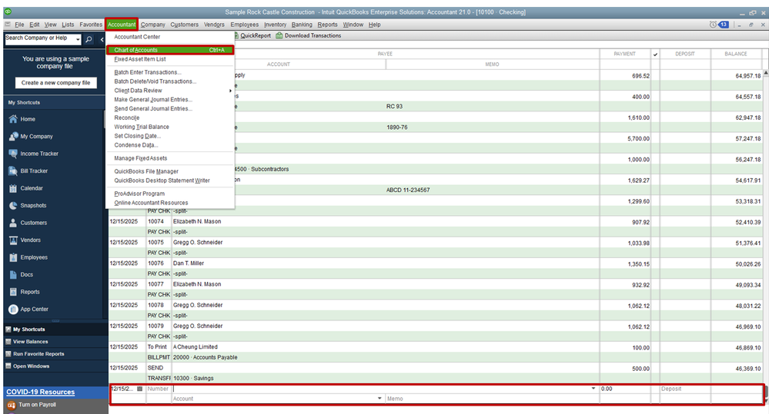Open Docs from the sidebar
The width and height of the screenshot is (769, 414).
click(x=26, y=274)
